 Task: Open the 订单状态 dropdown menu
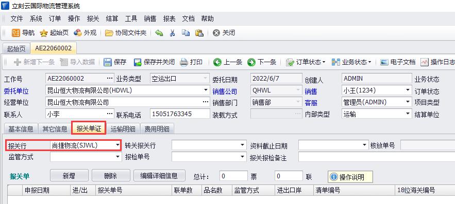point(305,62)
